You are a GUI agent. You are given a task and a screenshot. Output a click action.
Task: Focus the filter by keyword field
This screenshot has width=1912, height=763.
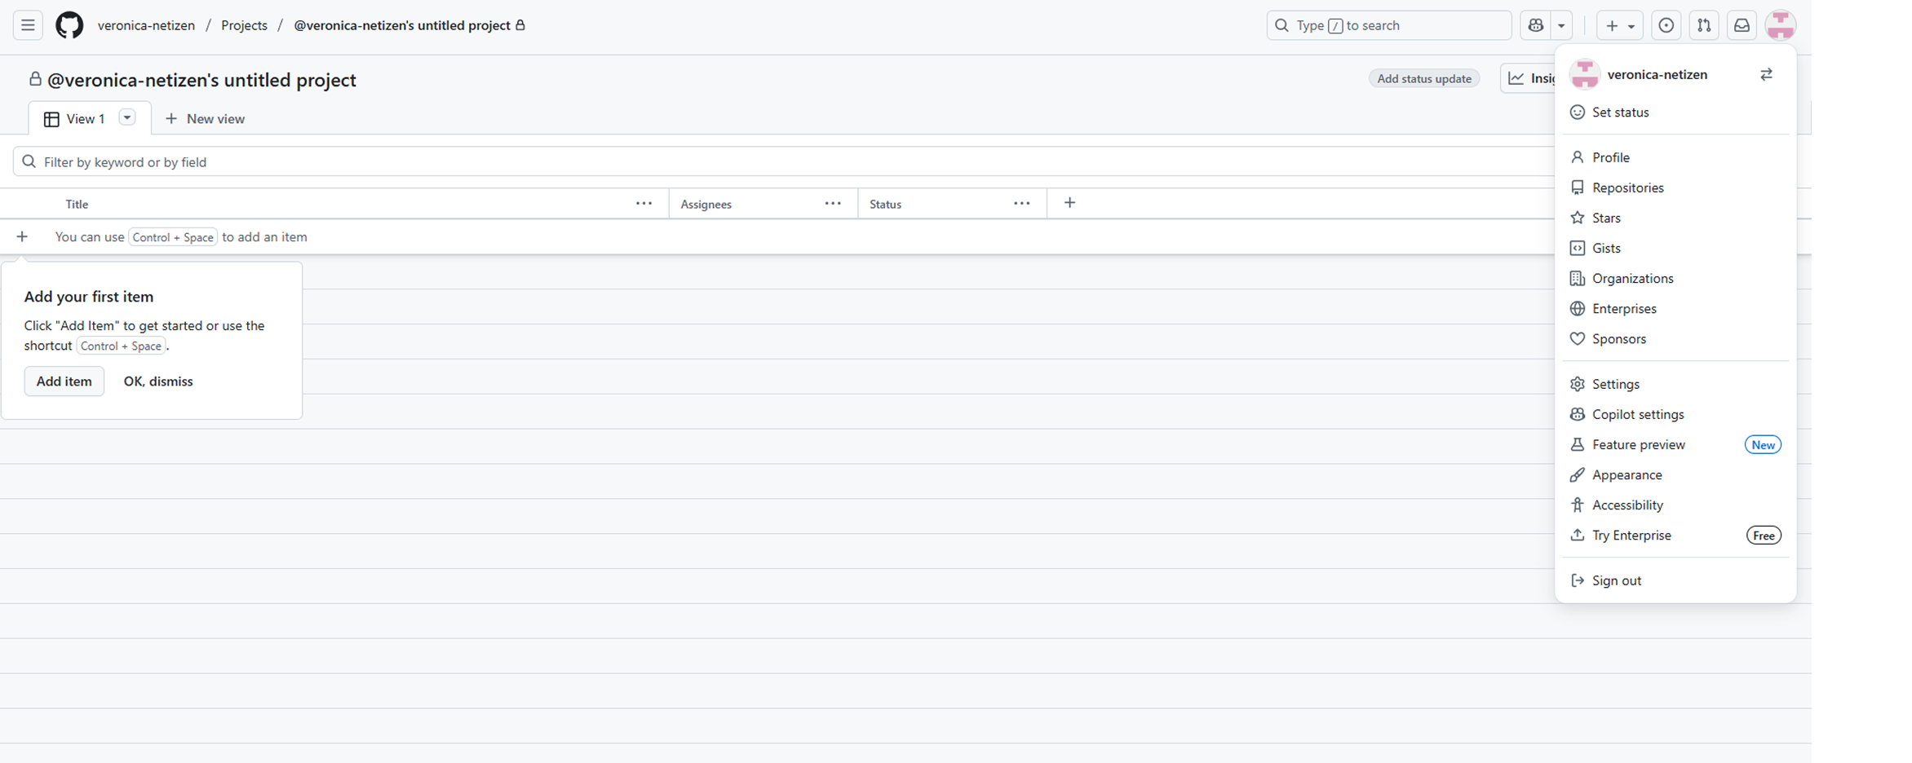pos(783,162)
